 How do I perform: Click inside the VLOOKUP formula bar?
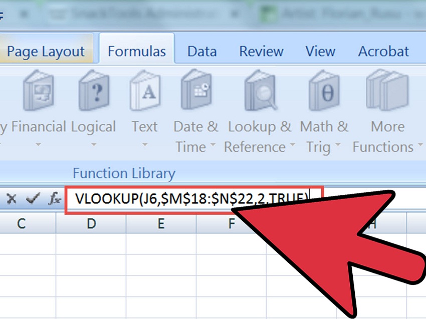click(x=194, y=200)
